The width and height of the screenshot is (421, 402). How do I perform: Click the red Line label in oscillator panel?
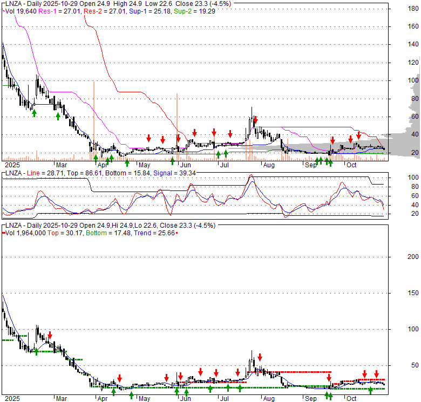pyautogui.click(x=33, y=173)
